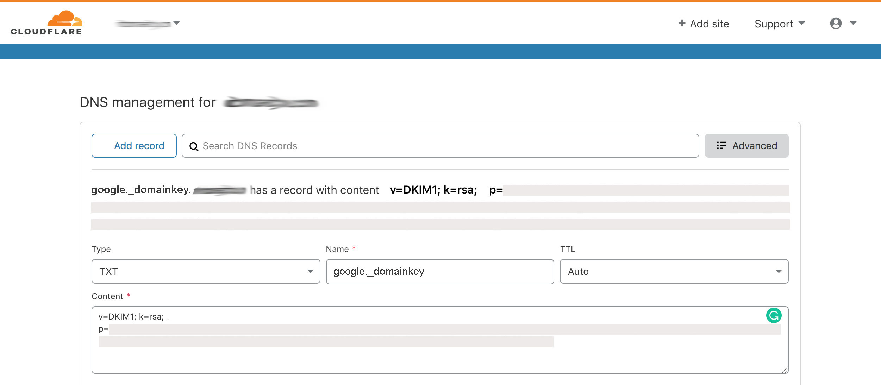Click the Grammarly icon in Content box

[774, 316]
